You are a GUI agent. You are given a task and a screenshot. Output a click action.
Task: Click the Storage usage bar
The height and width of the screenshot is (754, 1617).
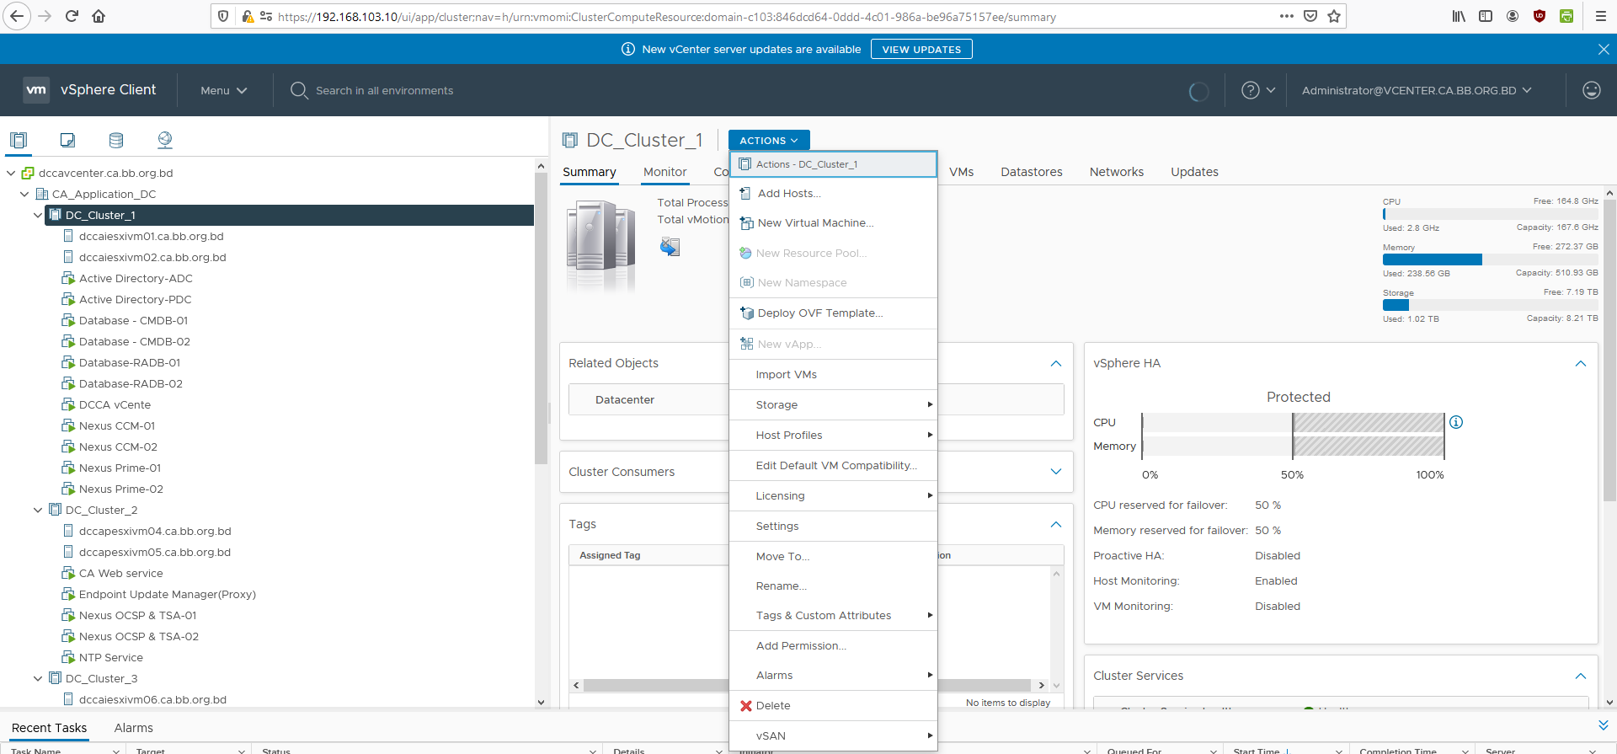[x=1490, y=305]
